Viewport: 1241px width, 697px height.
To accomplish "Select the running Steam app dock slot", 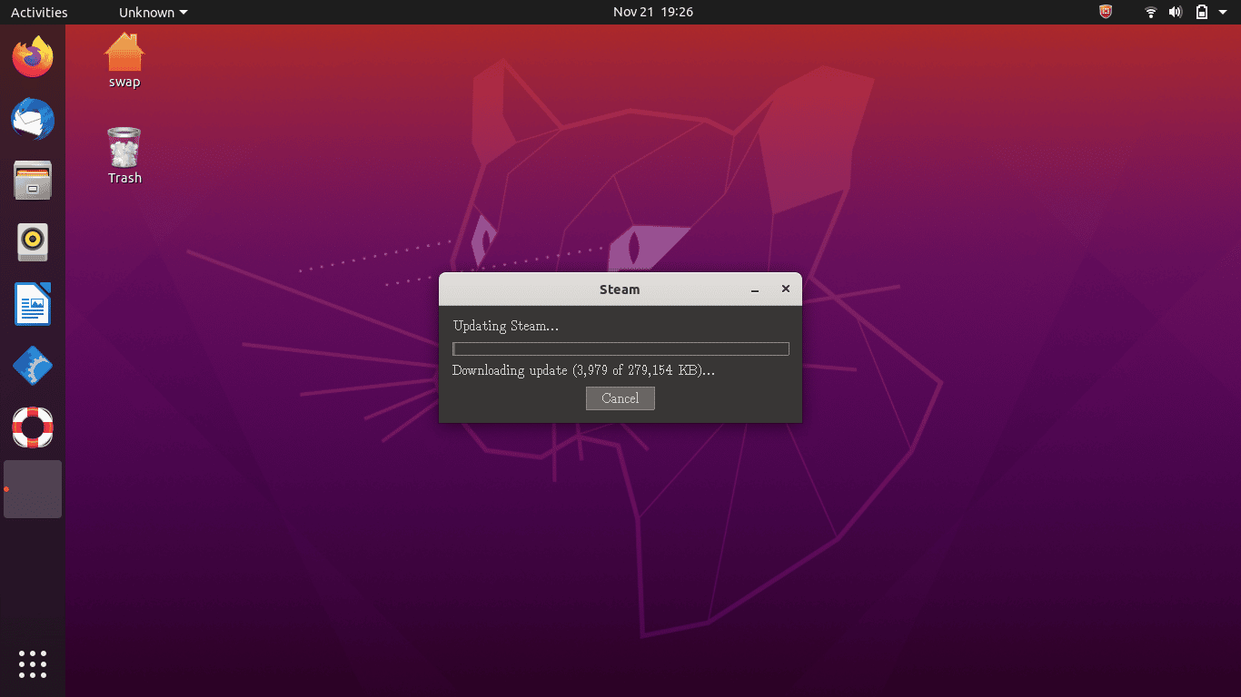I will coord(33,489).
